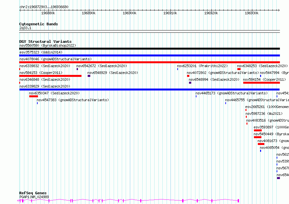This screenshot has height=204, width=289.
Task: Click the nsv4078046 gnomAD red bar
Action: click(x=149, y=62)
